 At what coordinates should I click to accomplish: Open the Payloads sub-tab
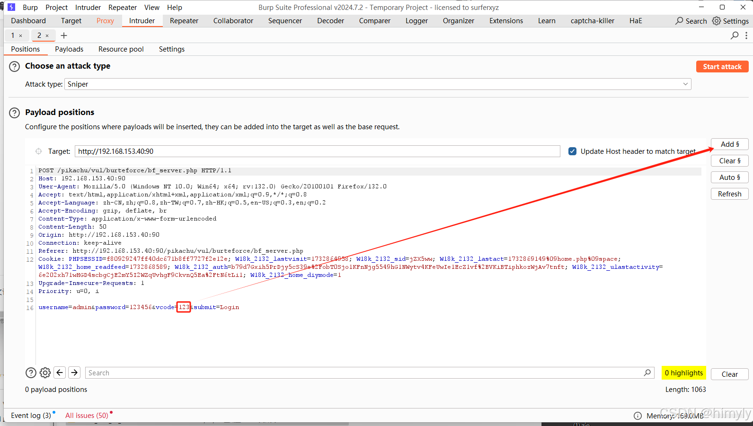coord(69,49)
